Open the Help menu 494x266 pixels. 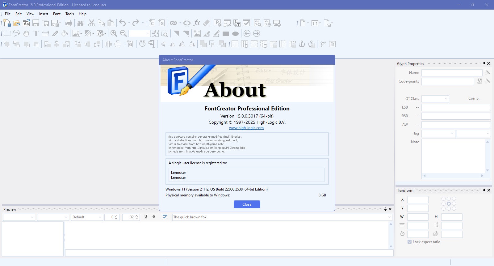click(x=82, y=14)
